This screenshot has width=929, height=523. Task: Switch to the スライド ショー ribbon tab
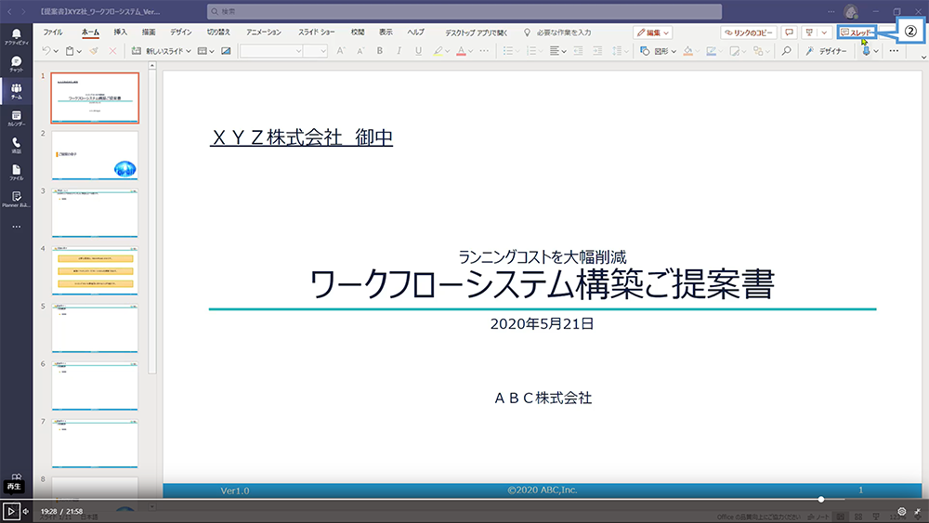click(x=317, y=32)
